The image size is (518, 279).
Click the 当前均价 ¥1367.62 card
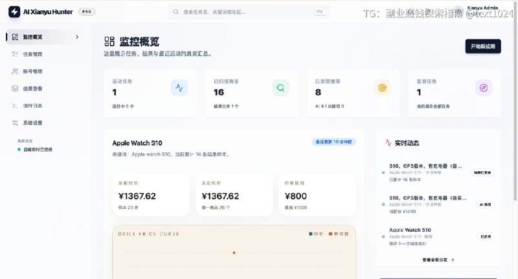click(151, 195)
